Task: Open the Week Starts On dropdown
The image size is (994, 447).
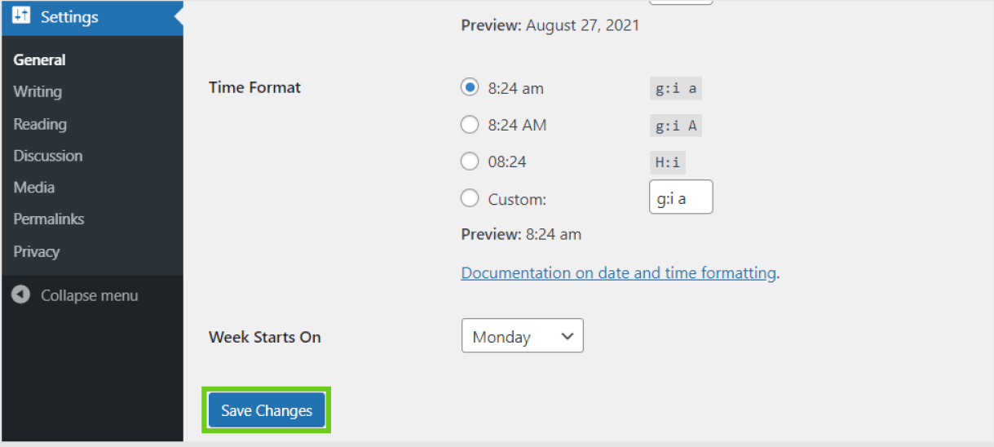Action: click(522, 336)
